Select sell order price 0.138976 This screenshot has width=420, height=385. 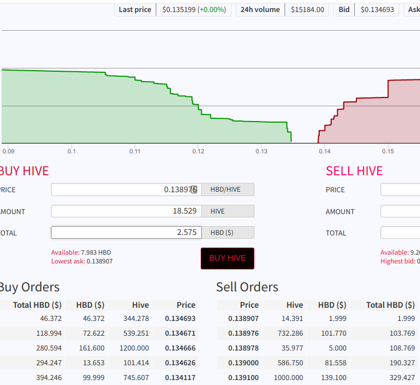point(243,333)
